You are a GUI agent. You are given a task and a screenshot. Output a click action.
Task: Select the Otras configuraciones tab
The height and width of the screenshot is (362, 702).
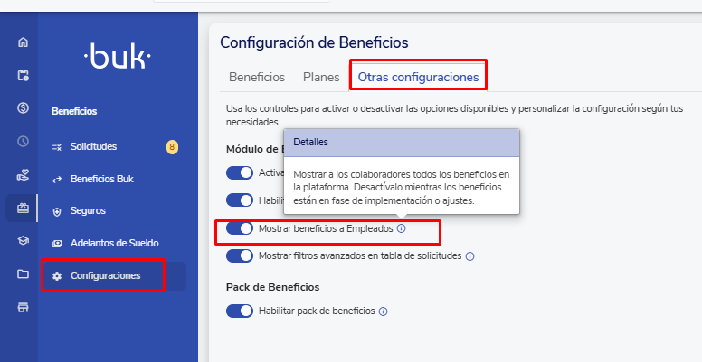pyautogui.click(x=418, y=78)
